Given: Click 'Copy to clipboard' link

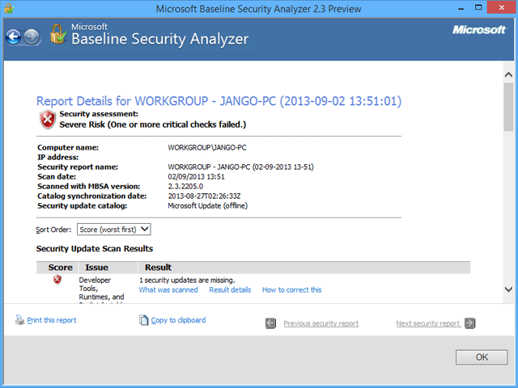Looking at the screenshot, I should [178, 320].
